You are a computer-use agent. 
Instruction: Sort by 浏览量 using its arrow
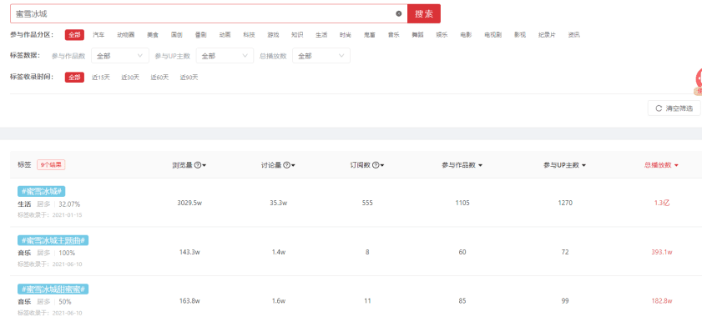[x=204, y=165]
